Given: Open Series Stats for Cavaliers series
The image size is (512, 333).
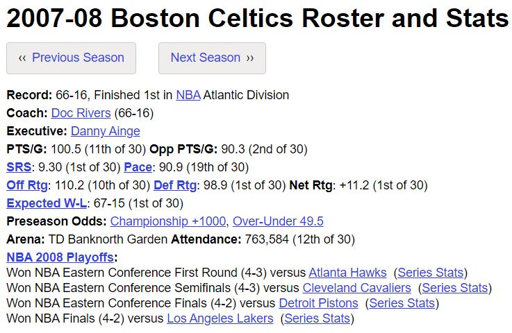Looking at the screenshot, I should click(x=455, y=288).
